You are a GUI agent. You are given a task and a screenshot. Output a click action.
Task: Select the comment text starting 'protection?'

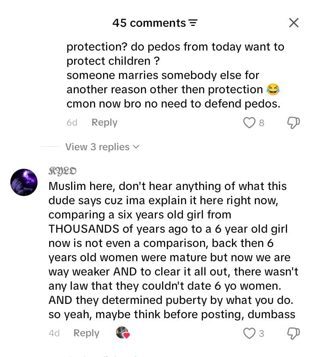[x=175, y=75]
